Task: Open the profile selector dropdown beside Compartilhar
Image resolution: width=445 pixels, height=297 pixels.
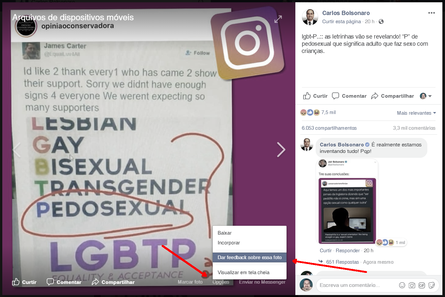Action: 426,96
